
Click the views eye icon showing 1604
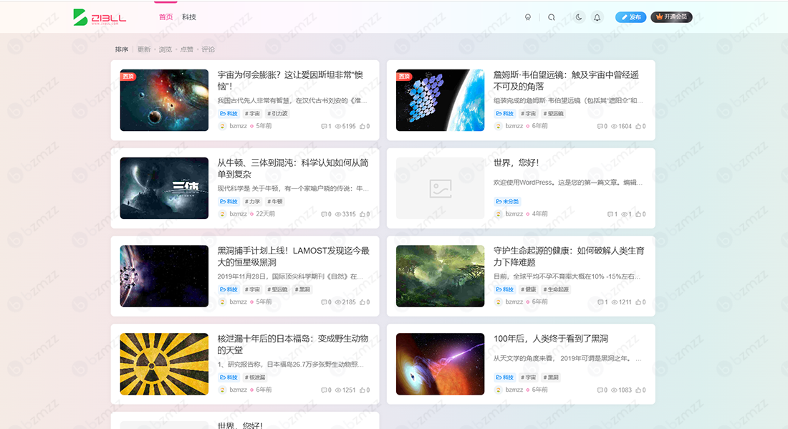[x=614, y=126]
